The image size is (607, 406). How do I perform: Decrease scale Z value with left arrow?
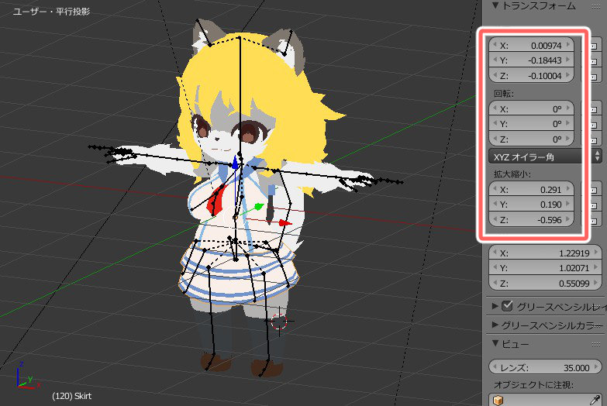click(x=494, y=221)
